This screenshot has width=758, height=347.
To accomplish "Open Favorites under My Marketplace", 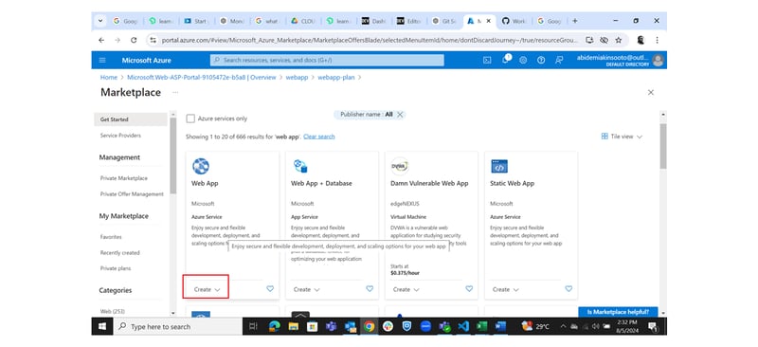I will (x=111, y=237).
